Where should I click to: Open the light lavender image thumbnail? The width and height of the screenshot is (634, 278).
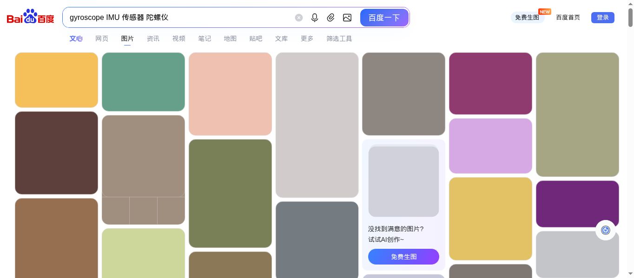(490, 146)
